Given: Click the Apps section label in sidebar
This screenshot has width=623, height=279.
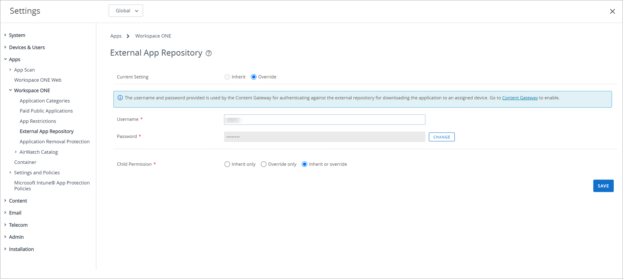Looking at the screenshot, I should click(x=14, y=59).
